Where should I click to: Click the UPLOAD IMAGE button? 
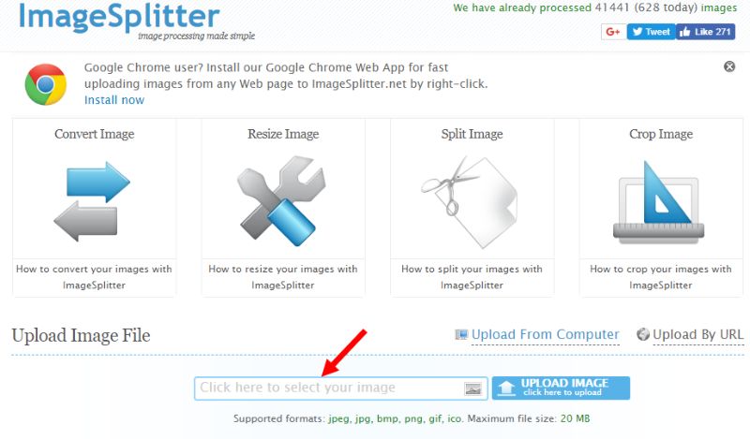[561, 388]
